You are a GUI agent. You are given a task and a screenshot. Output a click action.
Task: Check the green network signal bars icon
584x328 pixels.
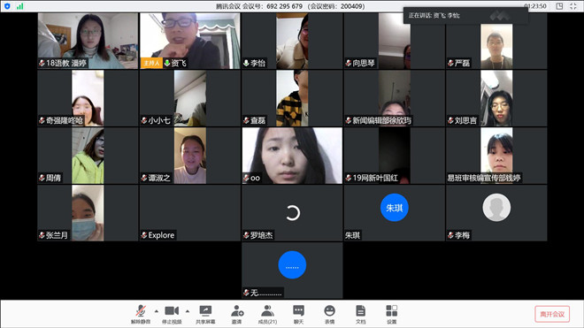[19, 6]
